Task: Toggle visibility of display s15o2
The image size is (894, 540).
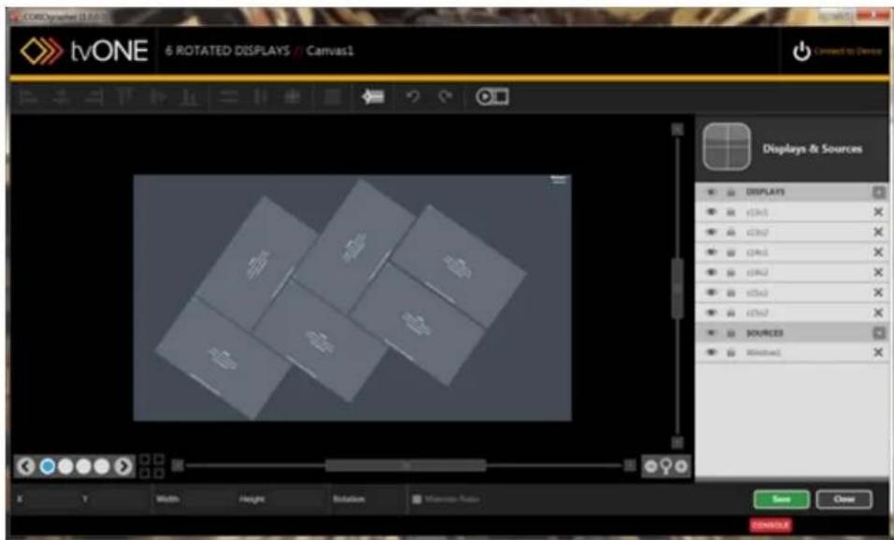Action: [711, 313]
